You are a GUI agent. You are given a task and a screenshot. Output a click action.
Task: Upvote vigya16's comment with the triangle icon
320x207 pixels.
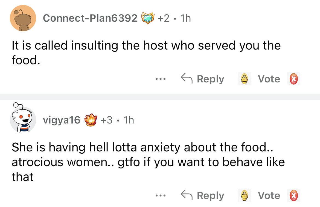tap(244, 196)
